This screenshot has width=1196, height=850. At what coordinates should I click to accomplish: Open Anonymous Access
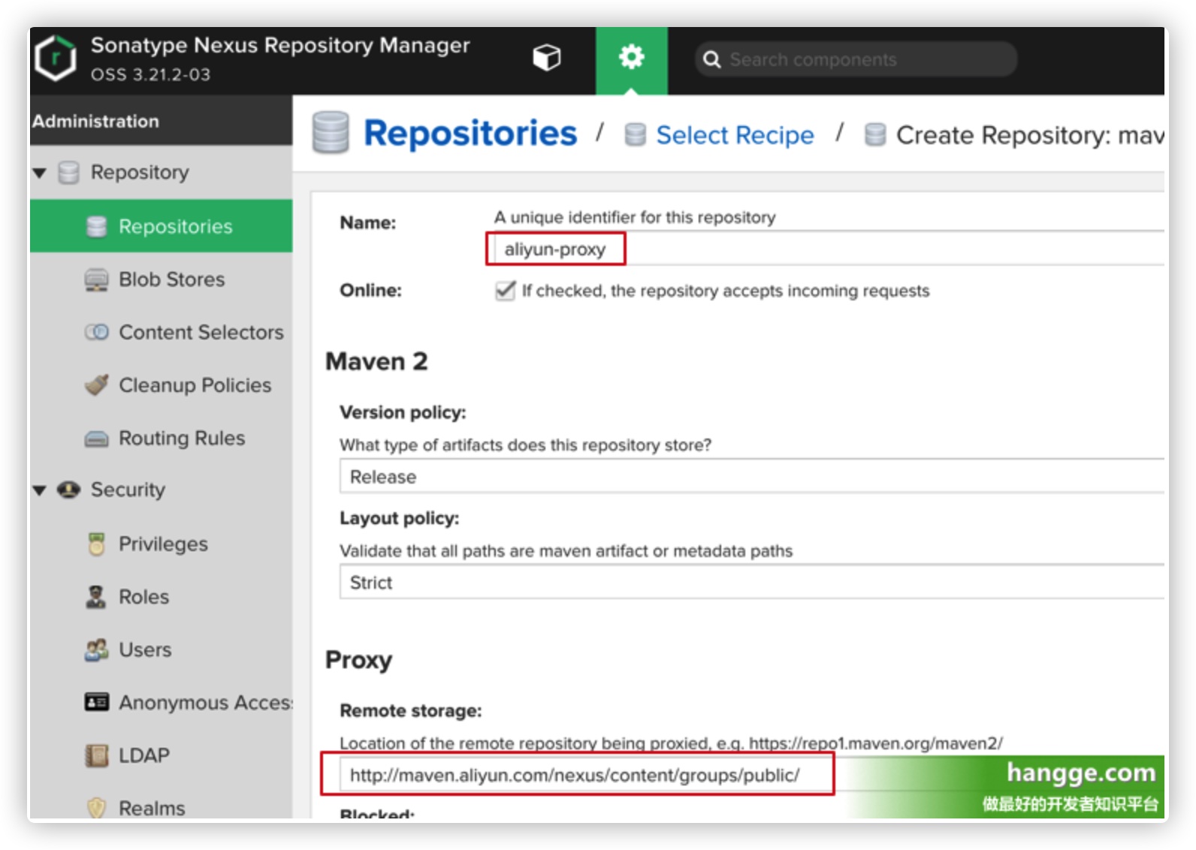(205, 703)
